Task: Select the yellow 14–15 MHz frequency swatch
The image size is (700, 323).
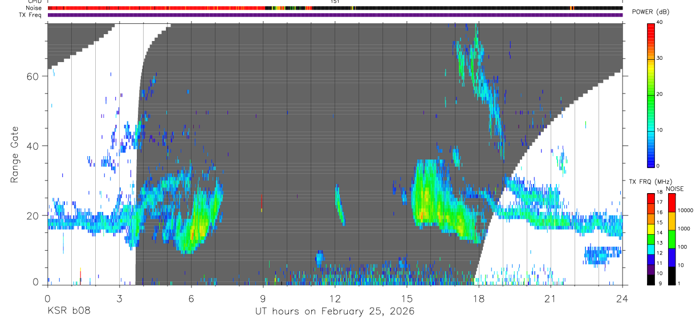Action: [651, 228]
